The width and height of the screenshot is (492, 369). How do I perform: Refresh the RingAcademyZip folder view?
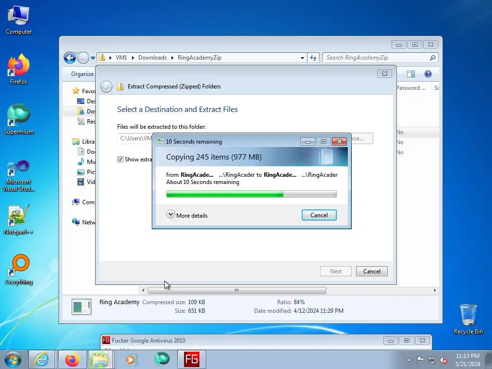point(313,58)
